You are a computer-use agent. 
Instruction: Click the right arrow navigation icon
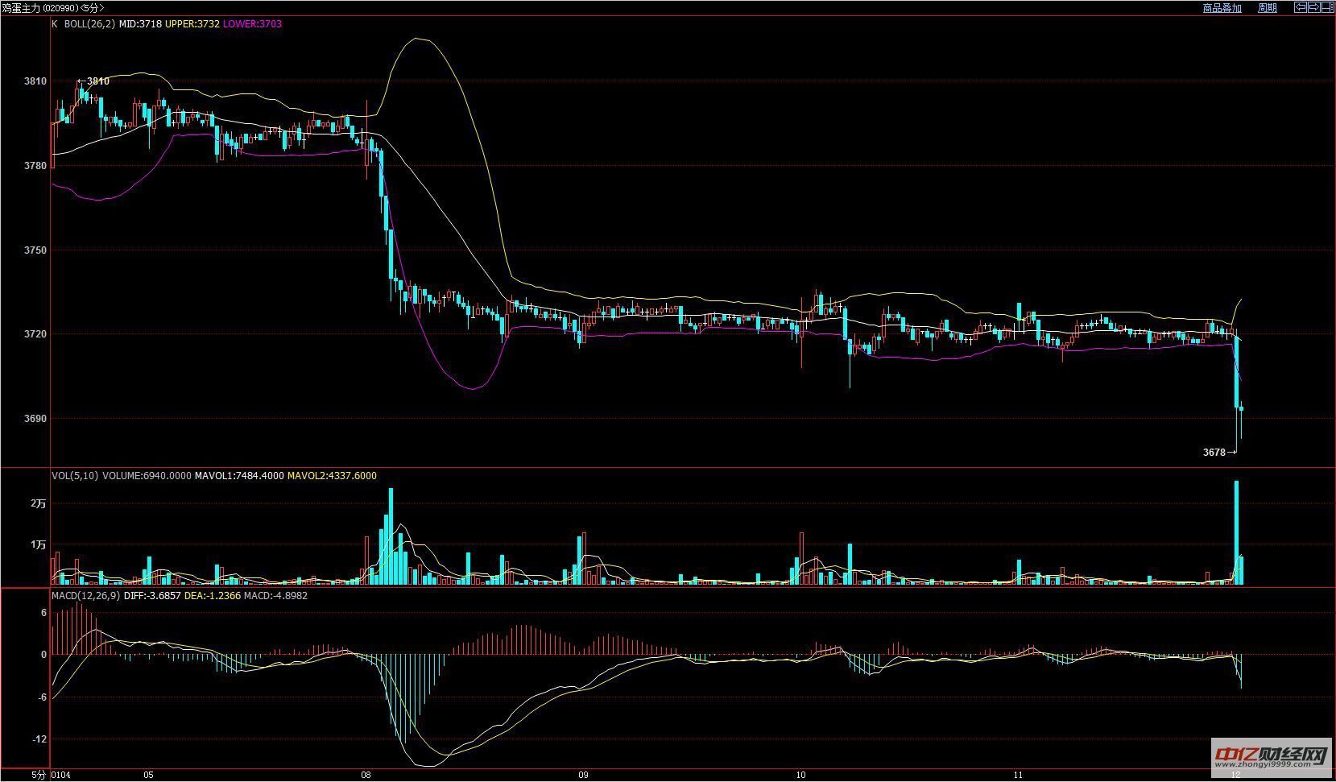point(1314,7)
